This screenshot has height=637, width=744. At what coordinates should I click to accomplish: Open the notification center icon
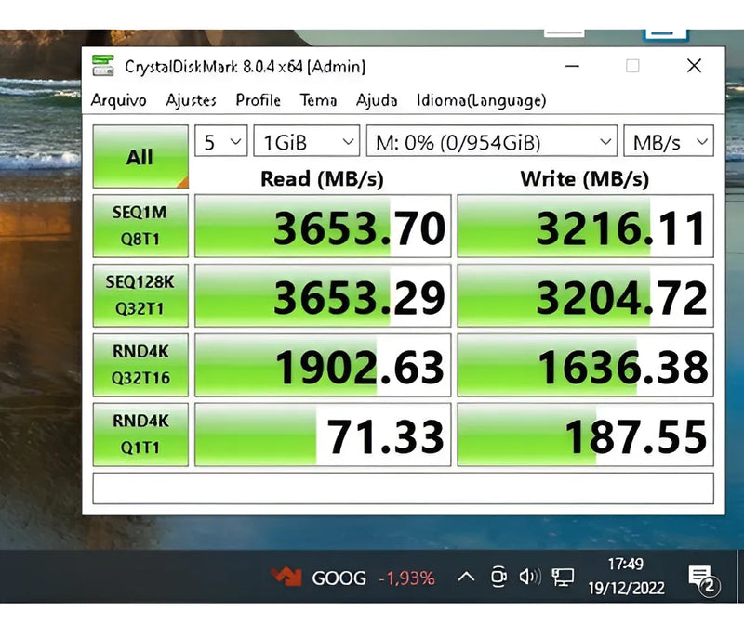point(704,579)
